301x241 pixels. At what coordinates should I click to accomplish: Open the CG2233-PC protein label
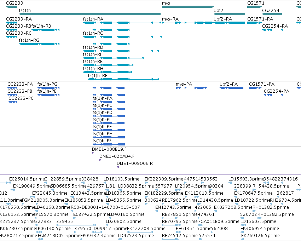[x=21, y=98]
